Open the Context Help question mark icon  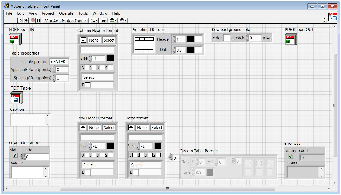pos(324,20)
